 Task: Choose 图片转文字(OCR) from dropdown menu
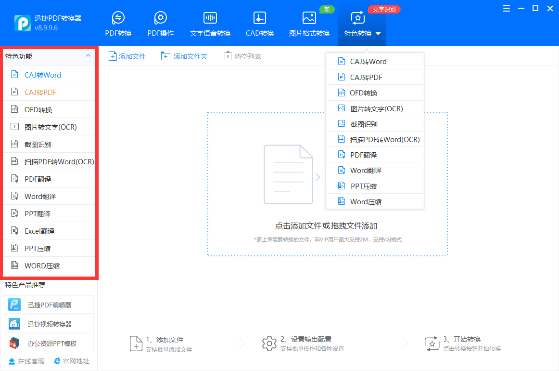pos(375,108)
